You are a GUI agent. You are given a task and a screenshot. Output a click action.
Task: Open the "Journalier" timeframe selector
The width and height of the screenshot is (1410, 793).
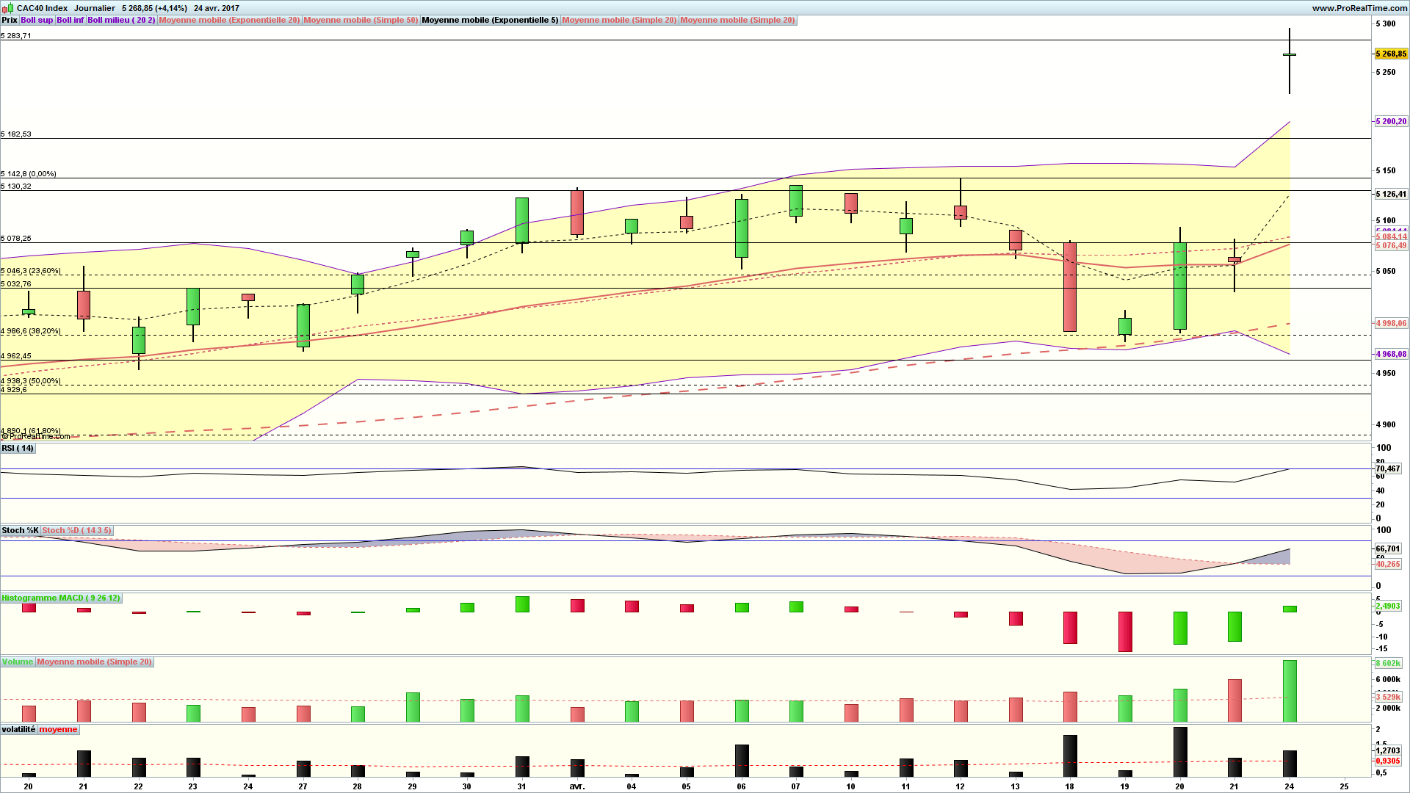tap(93, 8)
